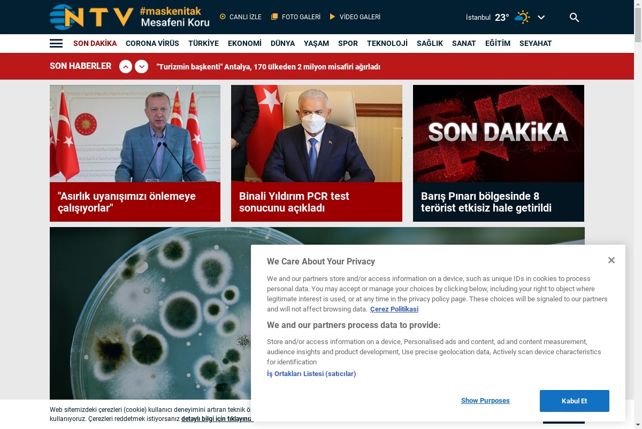Click the page vertical scrollbar
Viewport: 642px width, 429px height.
(638, 214)
